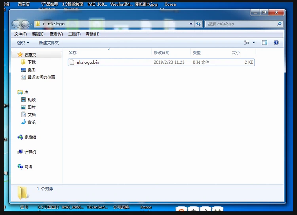The height and width of the screenshot is (215, 297).
Task: Select 网络 in the navigation pane
Action: point(28,167)
